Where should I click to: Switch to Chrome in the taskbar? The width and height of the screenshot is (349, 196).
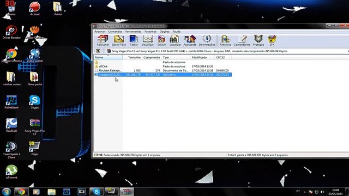[x=21, y=192]
